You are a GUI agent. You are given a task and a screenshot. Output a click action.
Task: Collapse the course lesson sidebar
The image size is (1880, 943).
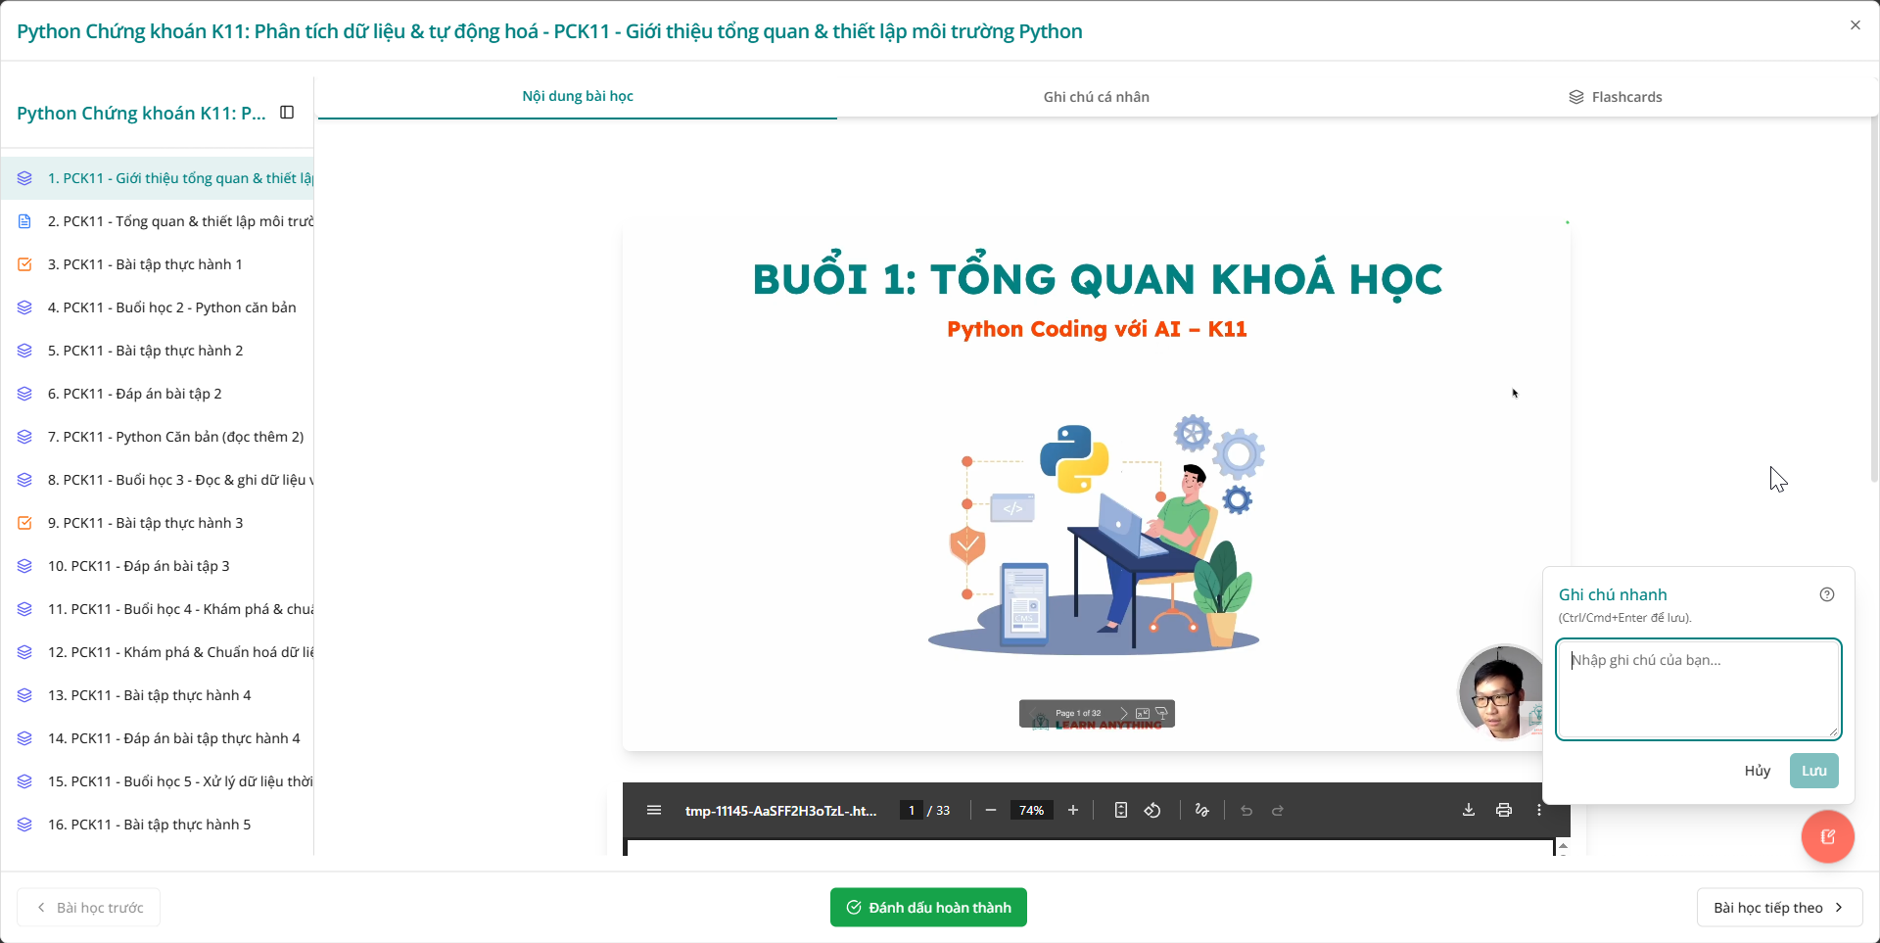286,112
